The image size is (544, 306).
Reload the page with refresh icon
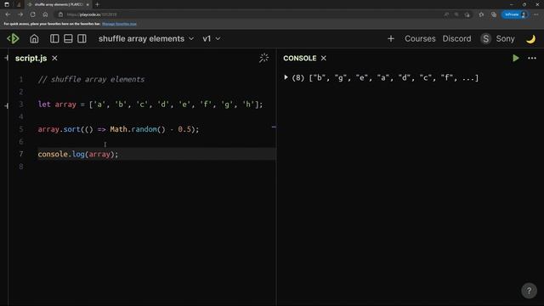coord(32,14)
